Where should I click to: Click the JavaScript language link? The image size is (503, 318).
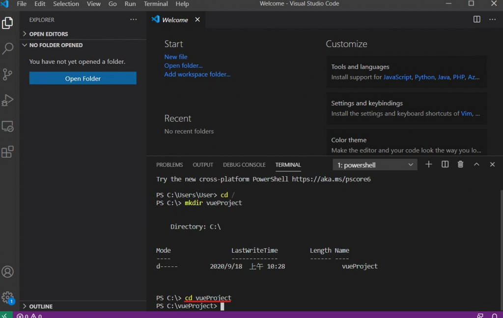(397, 77)
